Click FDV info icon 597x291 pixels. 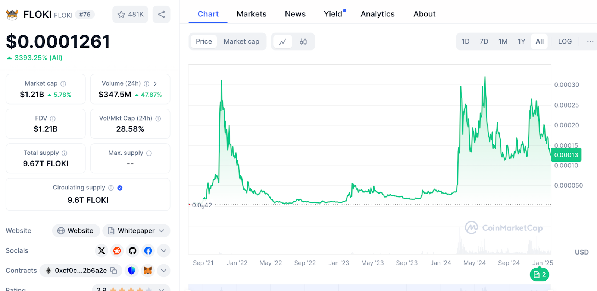click(53, 118)
